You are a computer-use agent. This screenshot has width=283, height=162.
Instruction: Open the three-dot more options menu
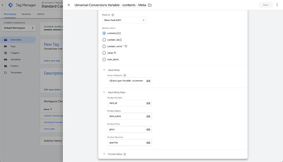[277, 5]
